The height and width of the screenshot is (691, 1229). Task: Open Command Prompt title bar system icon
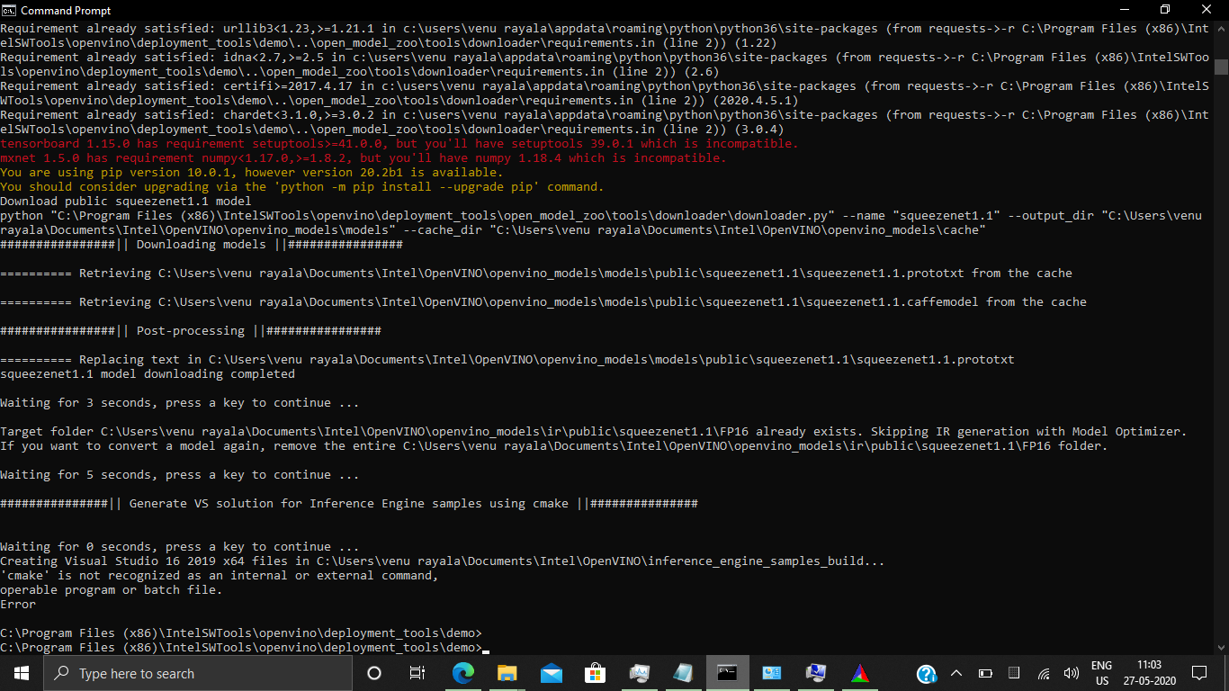click(x=10, y=10)
